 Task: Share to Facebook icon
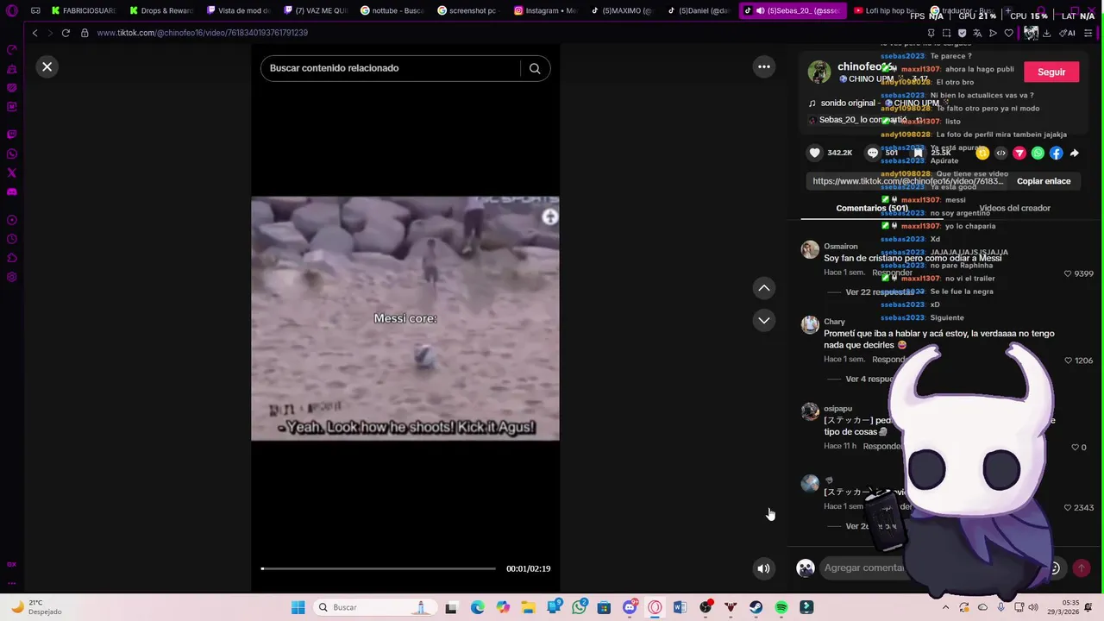click(1056, 153)
